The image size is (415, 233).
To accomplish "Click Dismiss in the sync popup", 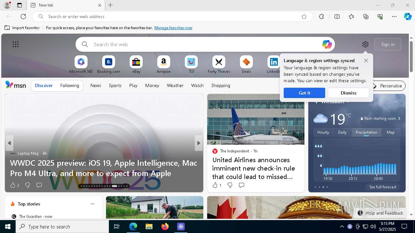I will point(349,93).
